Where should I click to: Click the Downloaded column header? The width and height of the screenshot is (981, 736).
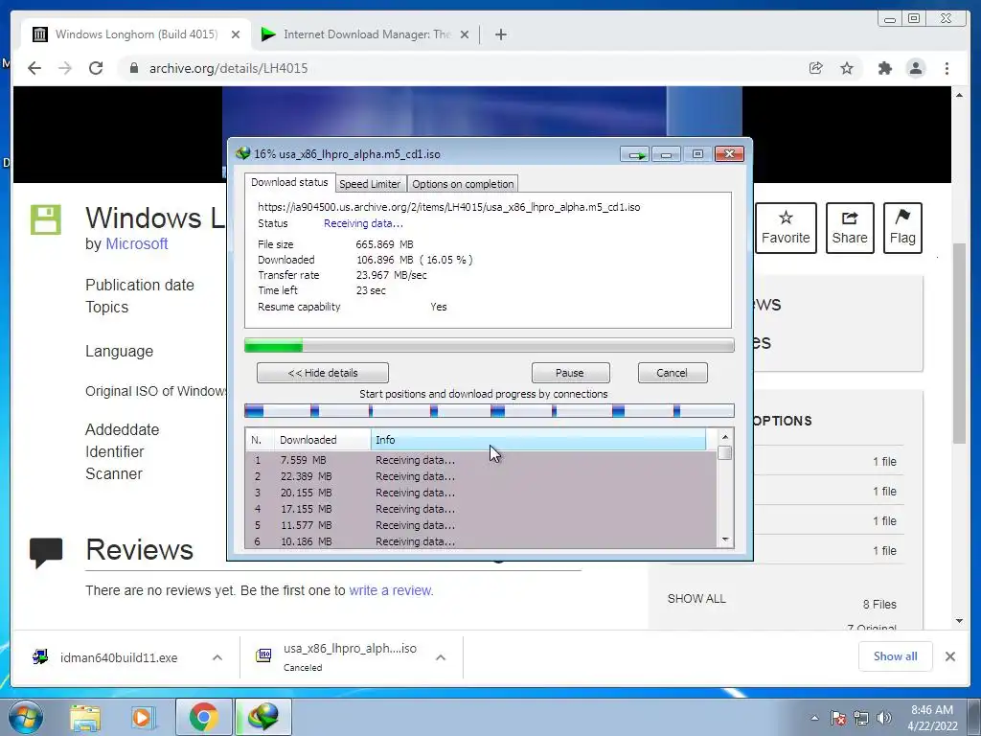pos(322,440)
